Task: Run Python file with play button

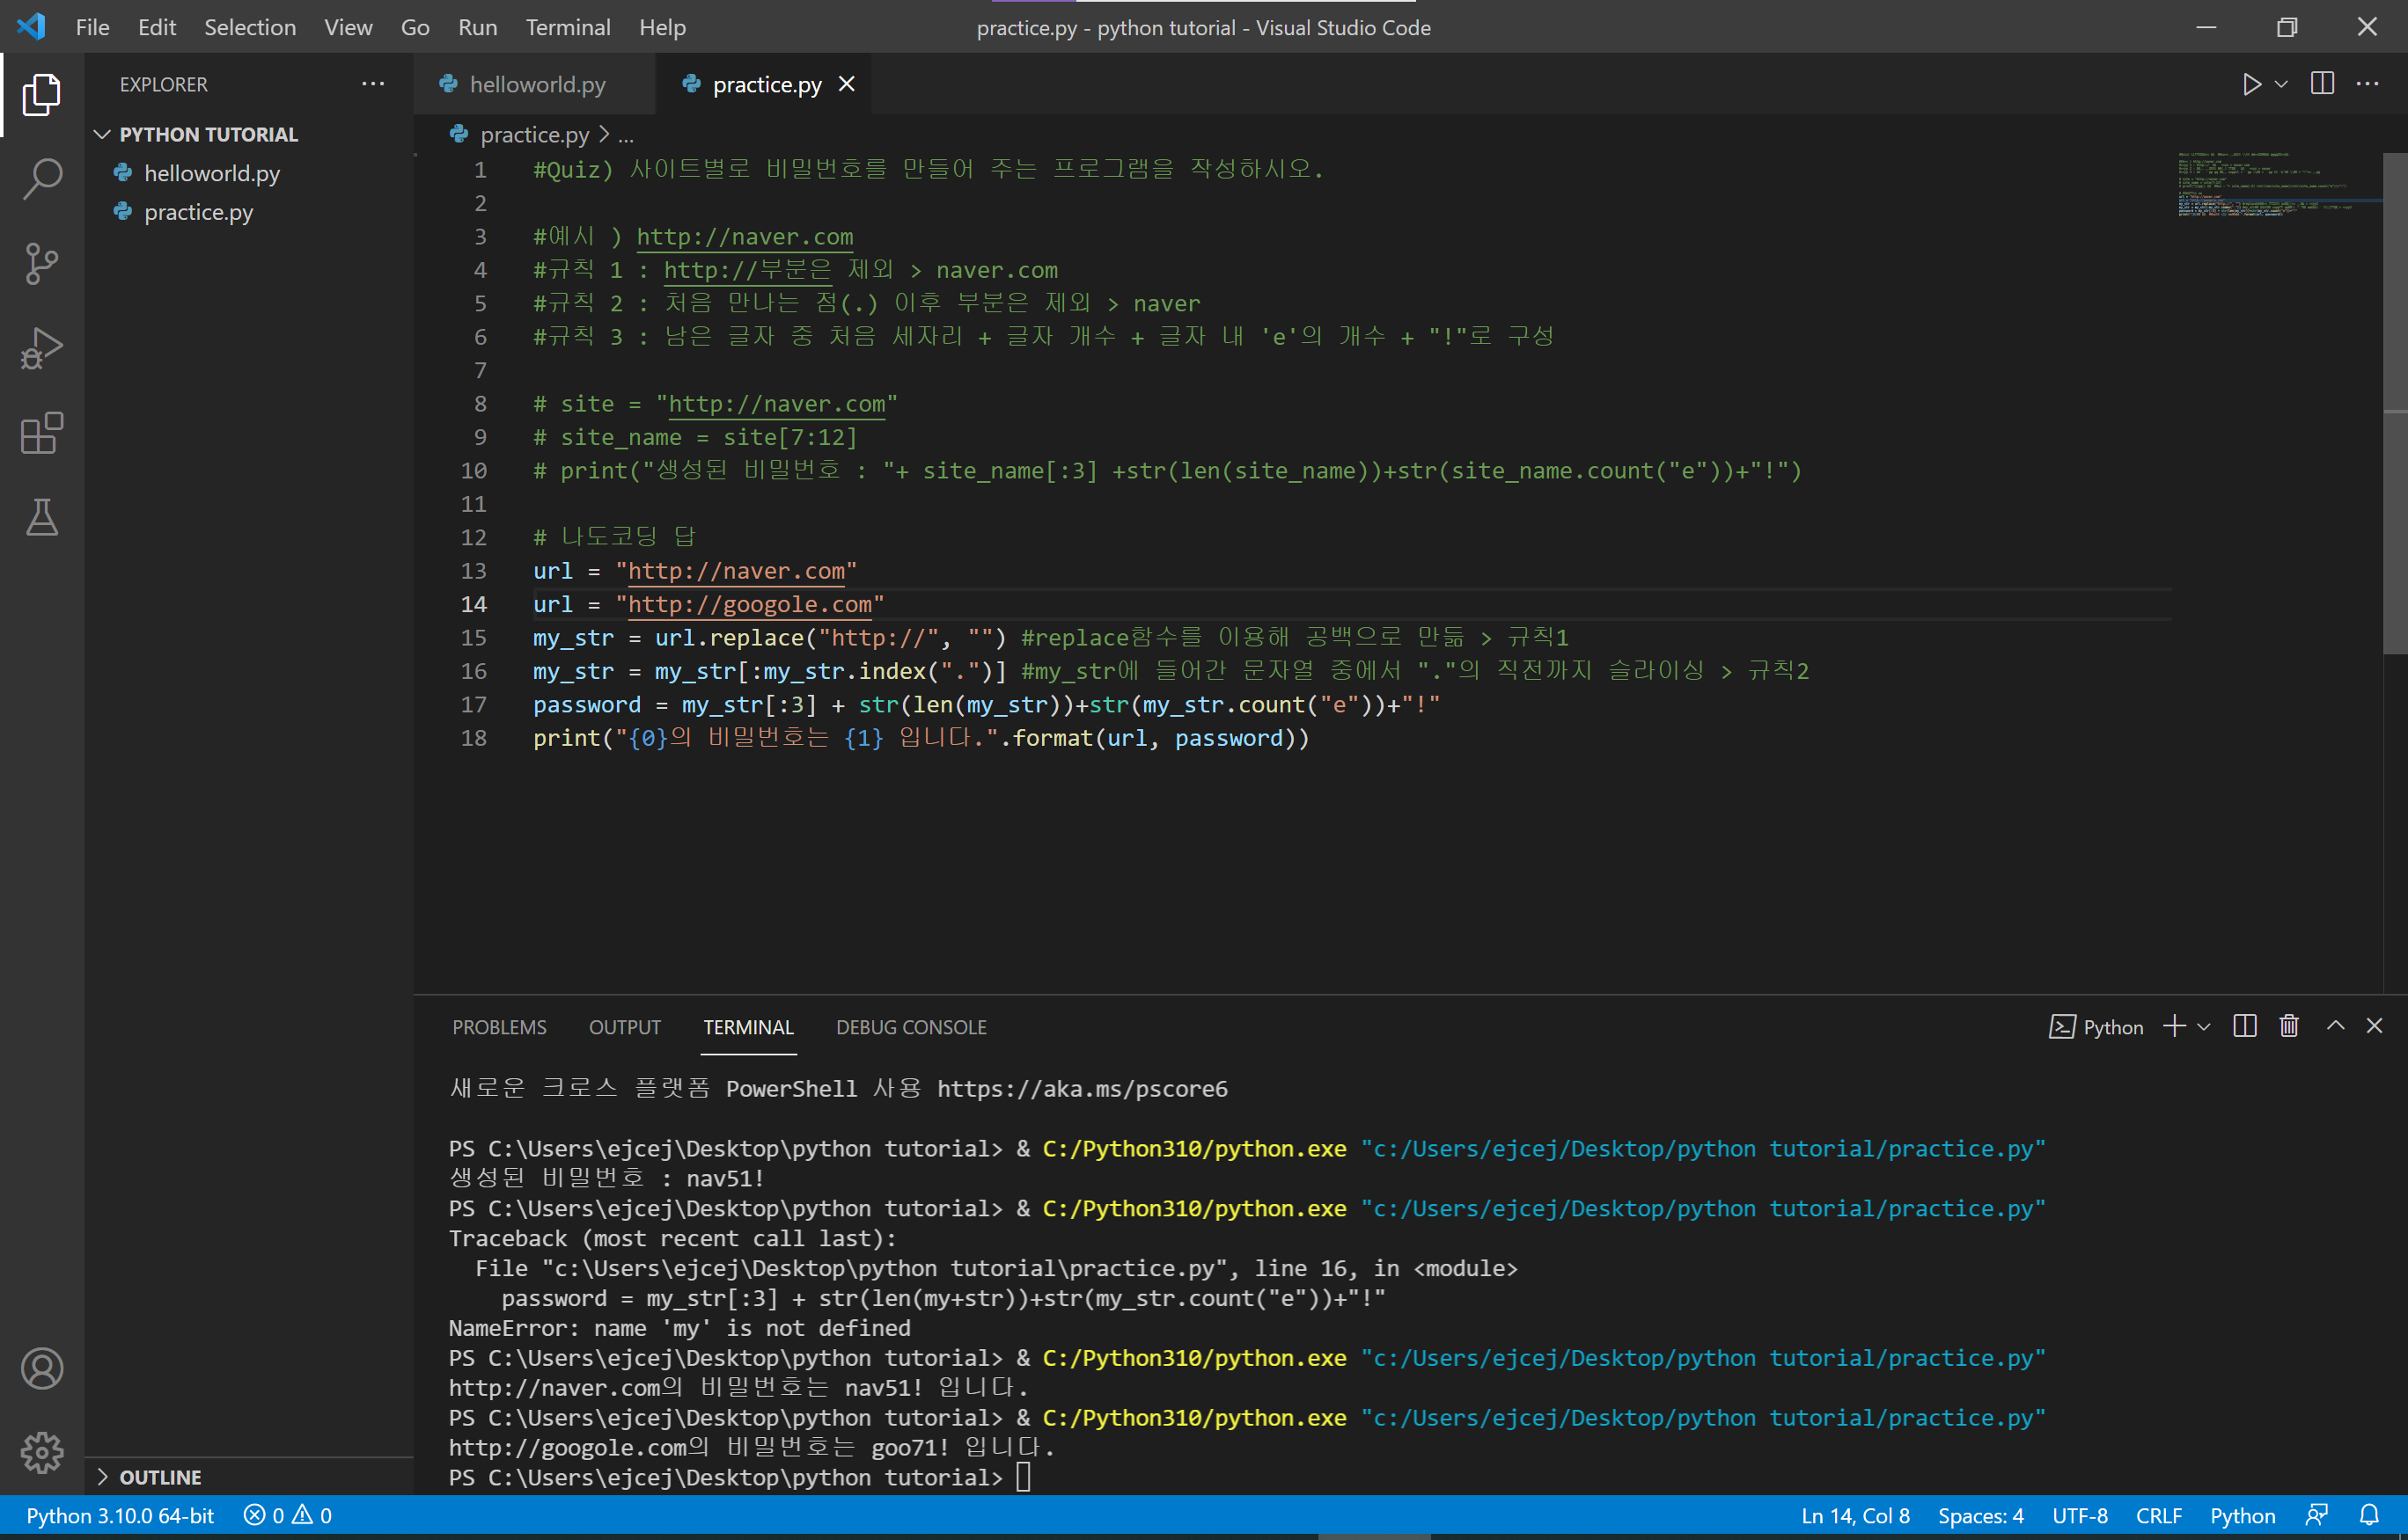Action: 2251,84
